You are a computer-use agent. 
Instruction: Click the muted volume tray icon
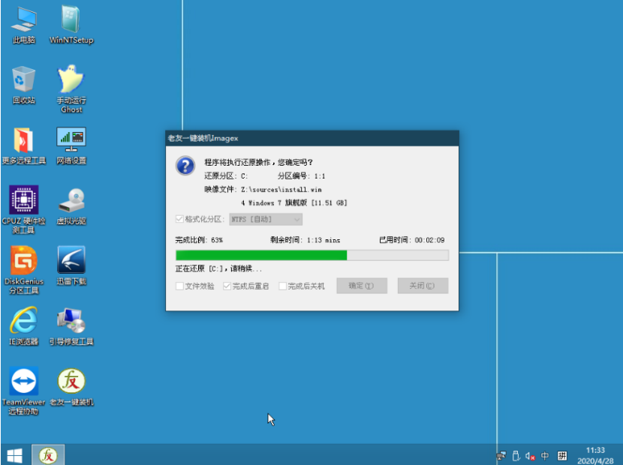(530, 456)
